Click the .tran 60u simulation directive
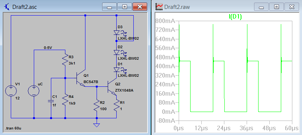This screenshot has height=135, width=302. (x=13, y=128)
